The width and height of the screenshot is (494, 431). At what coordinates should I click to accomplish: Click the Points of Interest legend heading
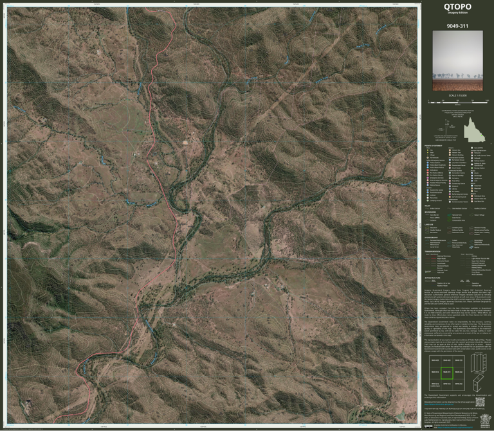433,146
